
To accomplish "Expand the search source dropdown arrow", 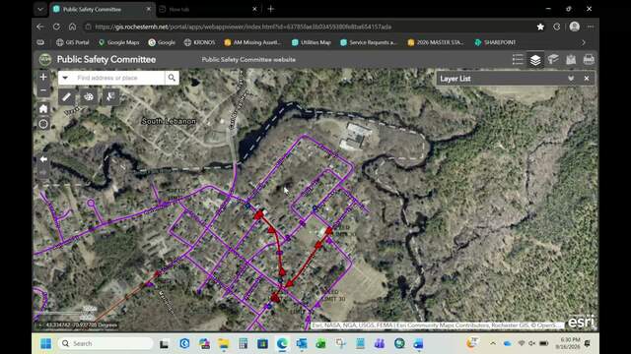I will [65, 78].
